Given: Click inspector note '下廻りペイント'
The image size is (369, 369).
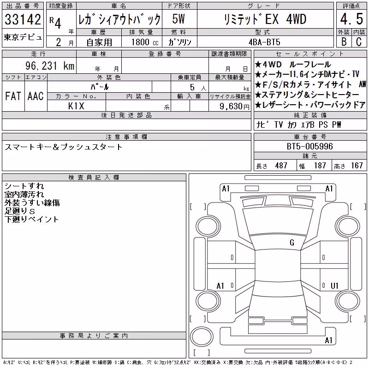Looking at the screenshot, I should (31, 219).
